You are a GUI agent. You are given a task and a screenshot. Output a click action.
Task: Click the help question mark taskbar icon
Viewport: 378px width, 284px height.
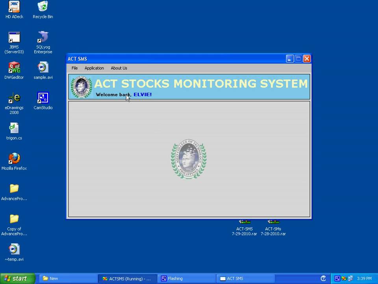tap(323, 278)
